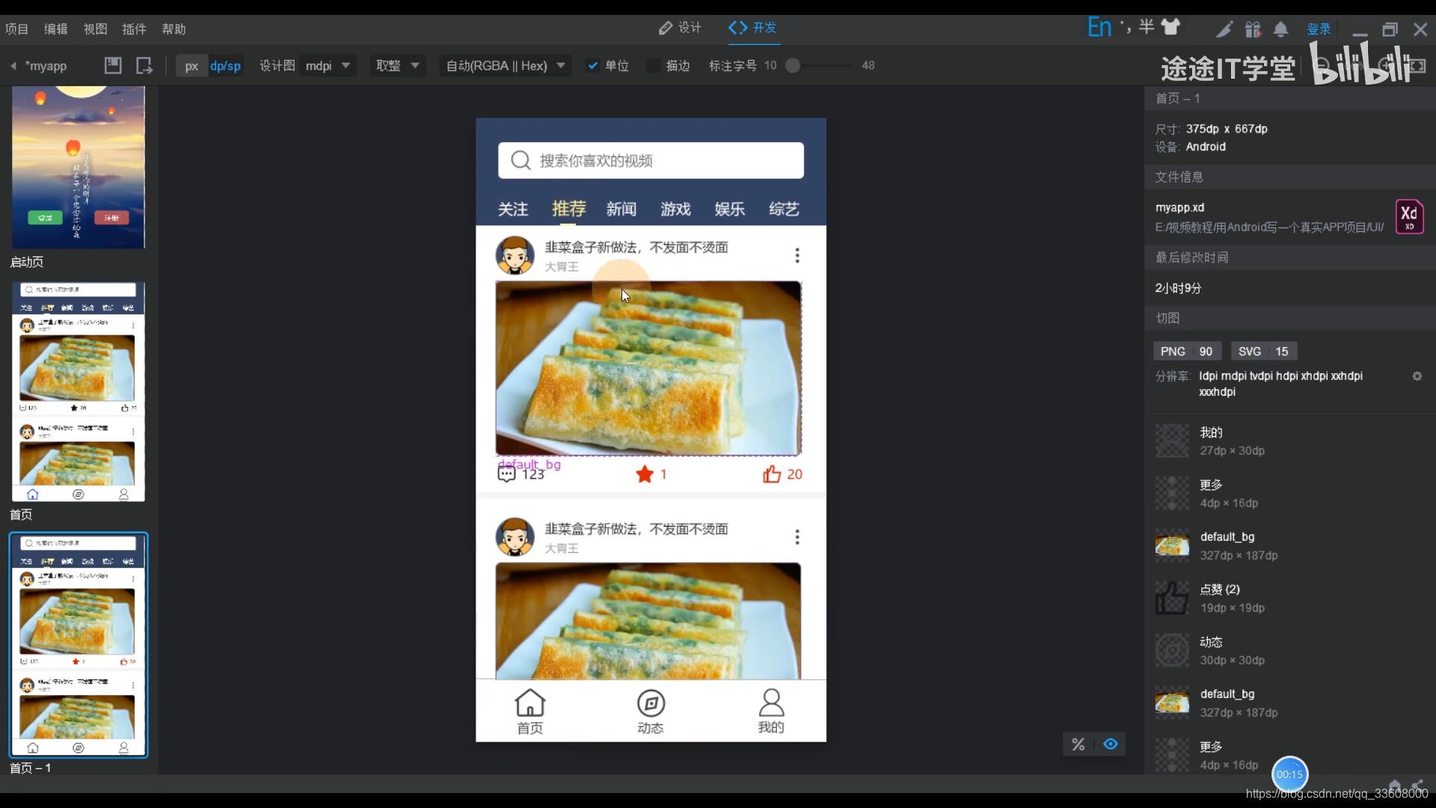This screenshot has width=1436, height=808.
Task: Click the second card's user avatar
Action: pos(515,537)
